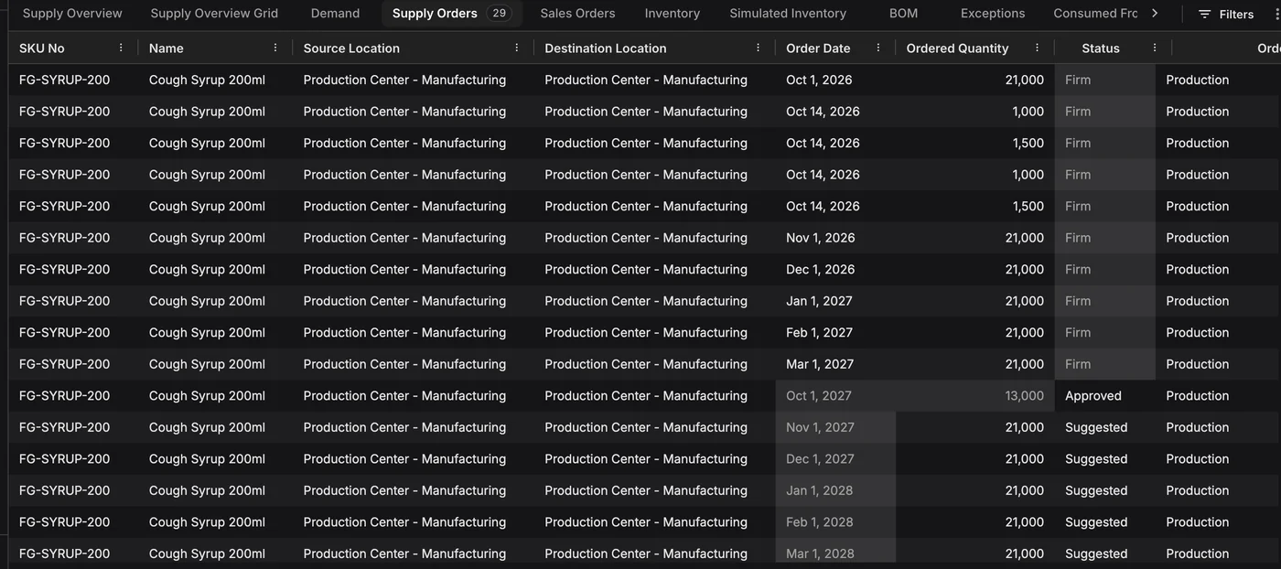Sort by the SKU No header
Image resolution: width=1281 pixels, height=569 pixels.
click(x=42, y=48)
